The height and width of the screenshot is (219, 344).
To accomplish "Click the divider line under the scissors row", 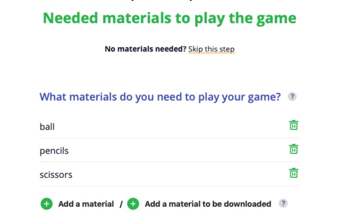I will click(x=169, y=186).
